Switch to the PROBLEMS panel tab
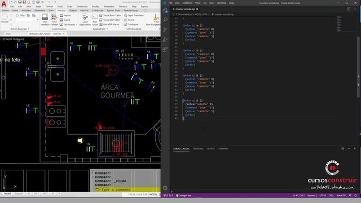 click(198, 149)
